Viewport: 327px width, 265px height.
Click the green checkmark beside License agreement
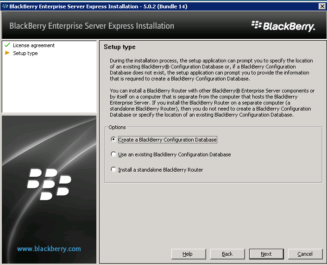pyautogui.click(x=7, y=45)
